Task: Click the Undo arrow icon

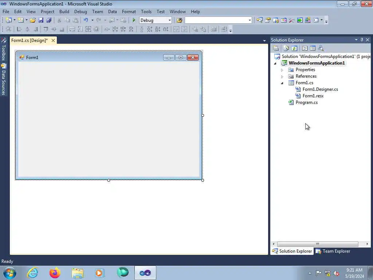Action: click(x=86, y=20)
